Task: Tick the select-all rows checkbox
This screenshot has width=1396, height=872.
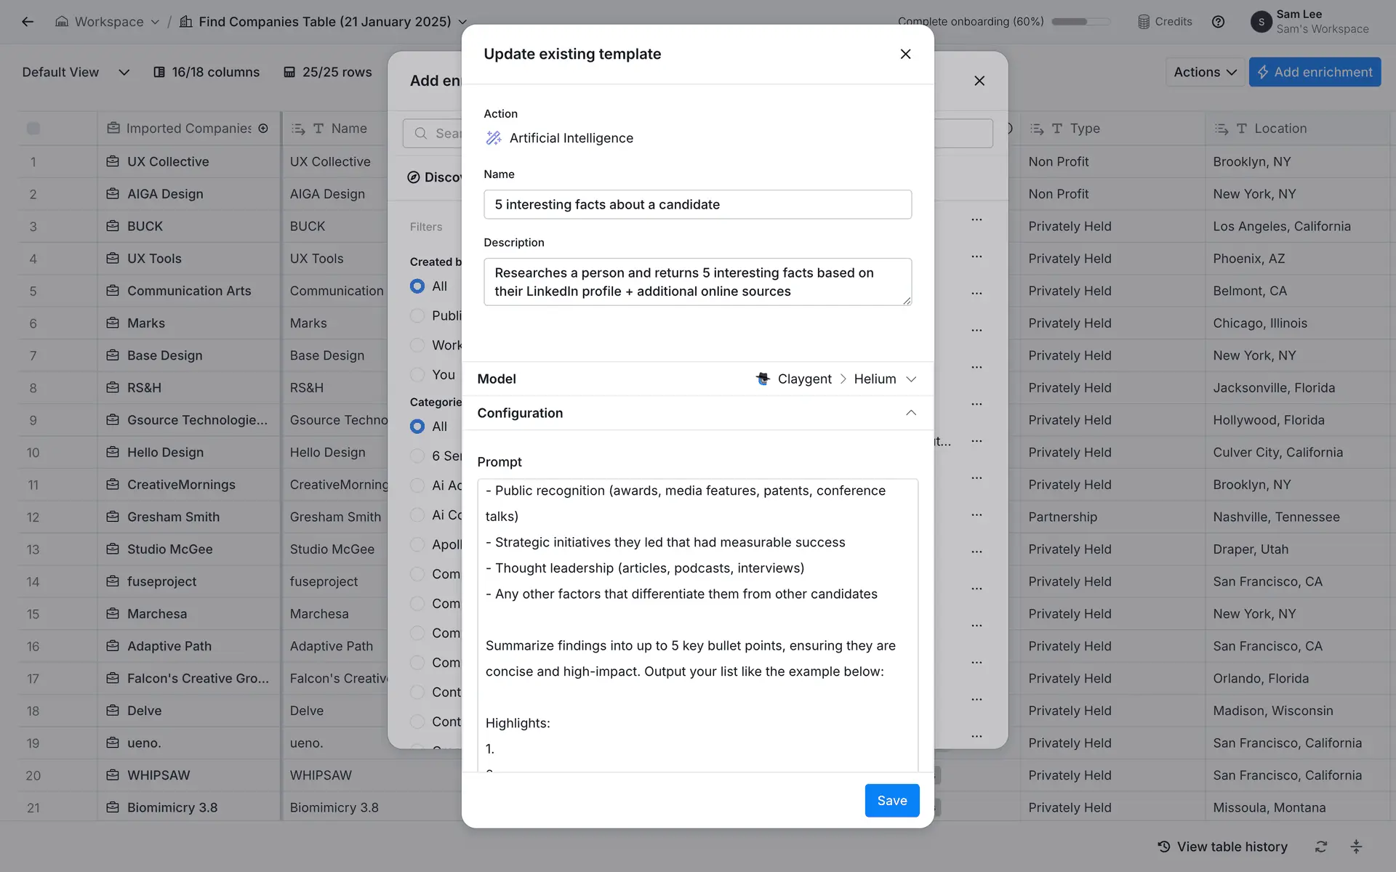Action: pyautogui.click(x=33, y=129)
